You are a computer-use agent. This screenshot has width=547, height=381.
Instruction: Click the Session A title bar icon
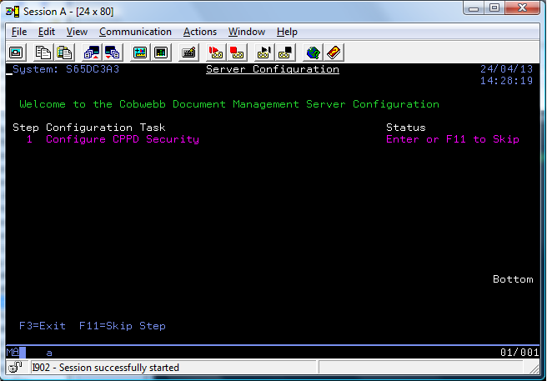pyautogui.click(x=13, y=12)
